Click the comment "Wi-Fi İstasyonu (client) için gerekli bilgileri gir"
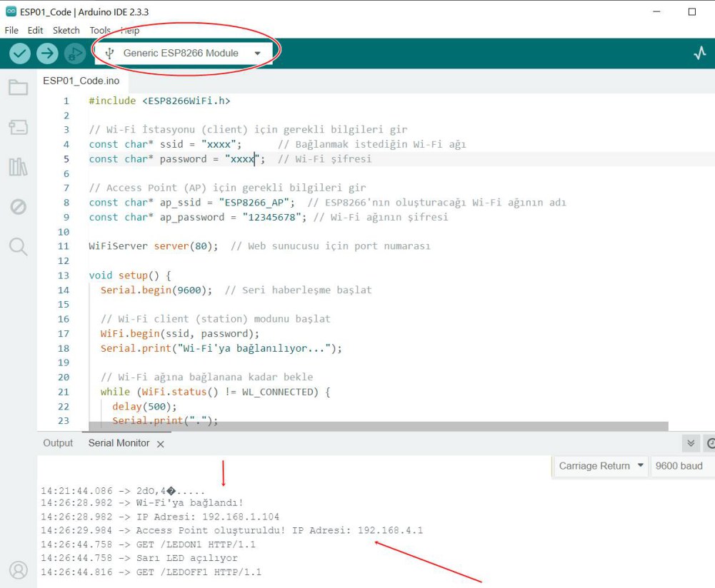 point(248,130)
